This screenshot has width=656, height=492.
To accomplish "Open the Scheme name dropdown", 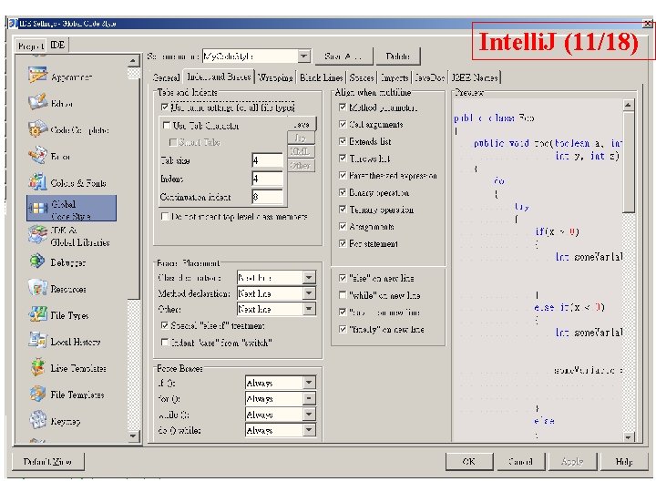I will 304,56.
